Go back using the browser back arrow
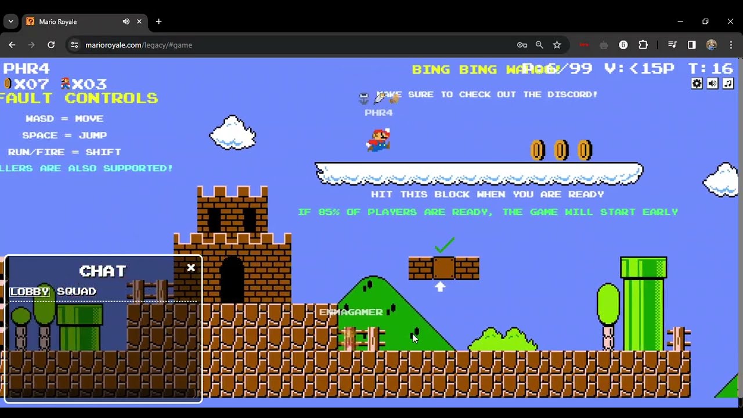 point(12,45)
